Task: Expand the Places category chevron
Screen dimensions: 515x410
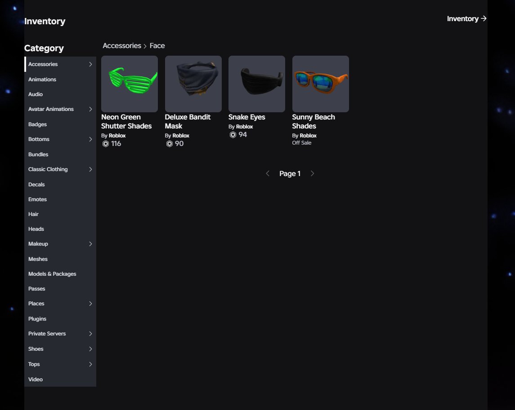Action: [91, 304]
